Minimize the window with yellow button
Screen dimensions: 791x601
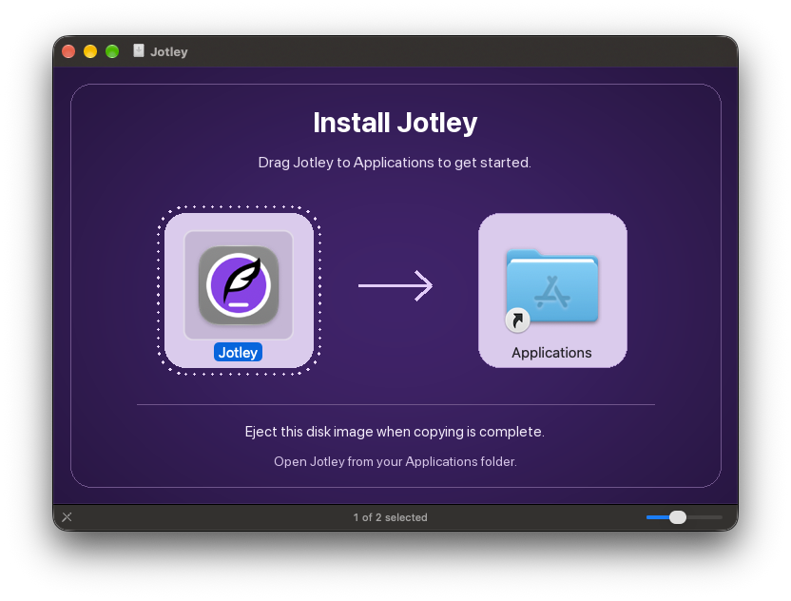(90, 51)
